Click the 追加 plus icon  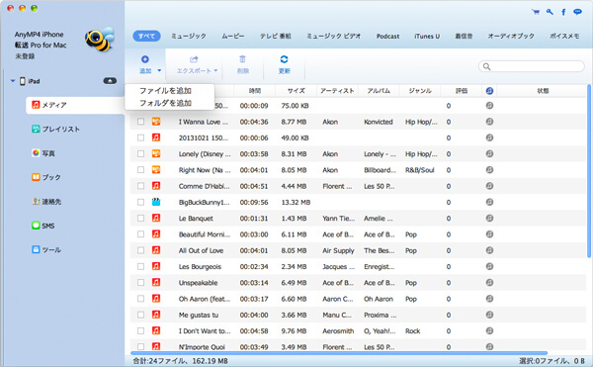coord(145,59)
